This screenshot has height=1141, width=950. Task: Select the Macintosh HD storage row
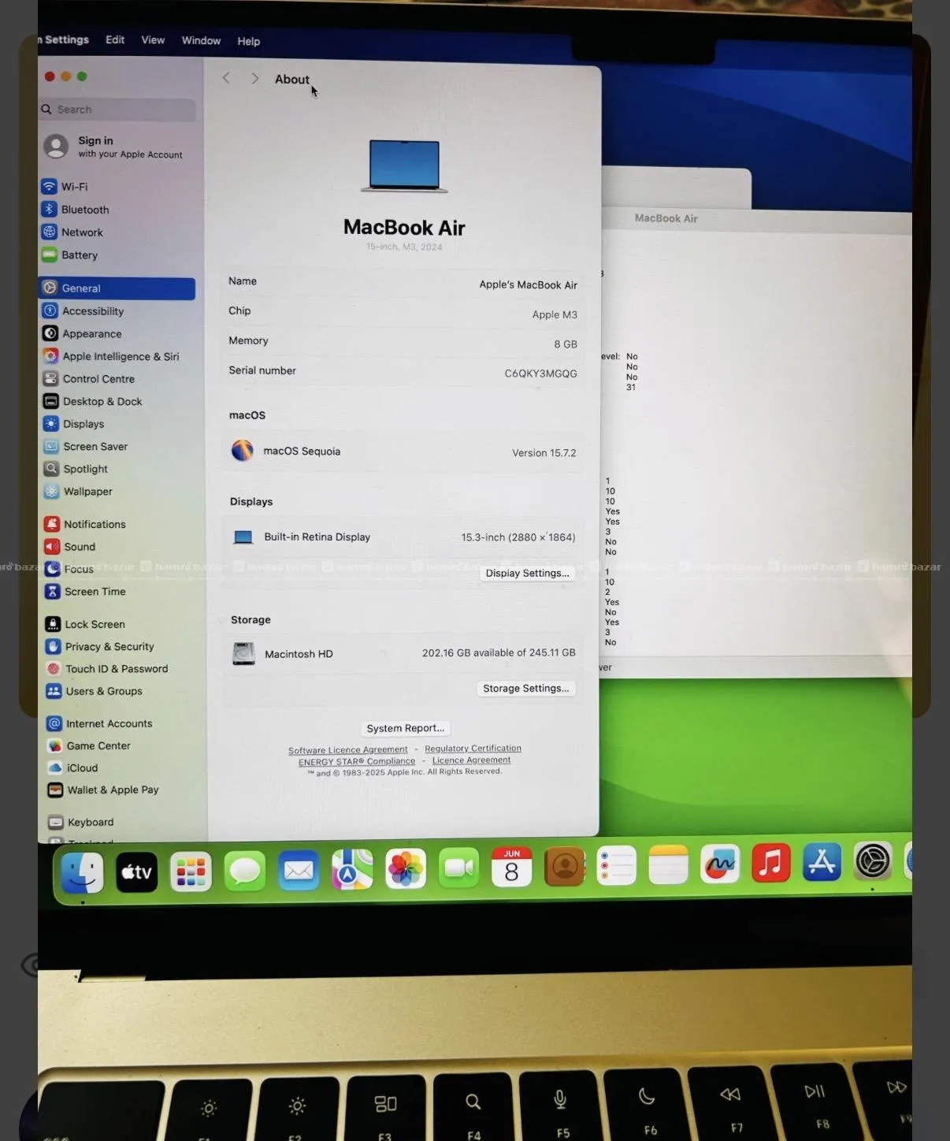click(x=403, y=653)
